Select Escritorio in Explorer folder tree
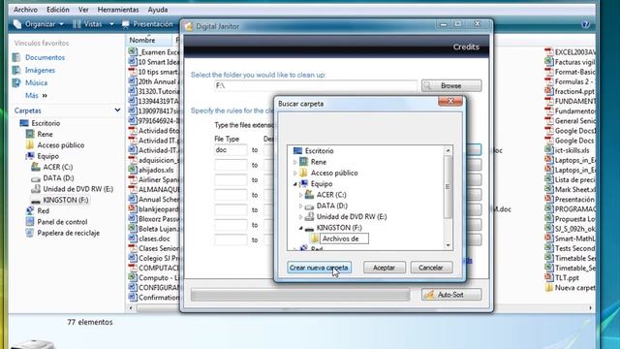This screenshot has width=620, height=349. pos(46,123)
